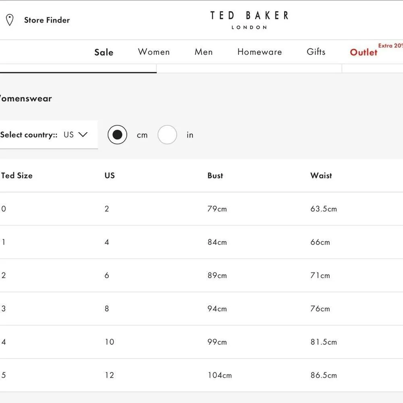Visit the Outlet section
The image size is (403, 403).
point(364,52)
